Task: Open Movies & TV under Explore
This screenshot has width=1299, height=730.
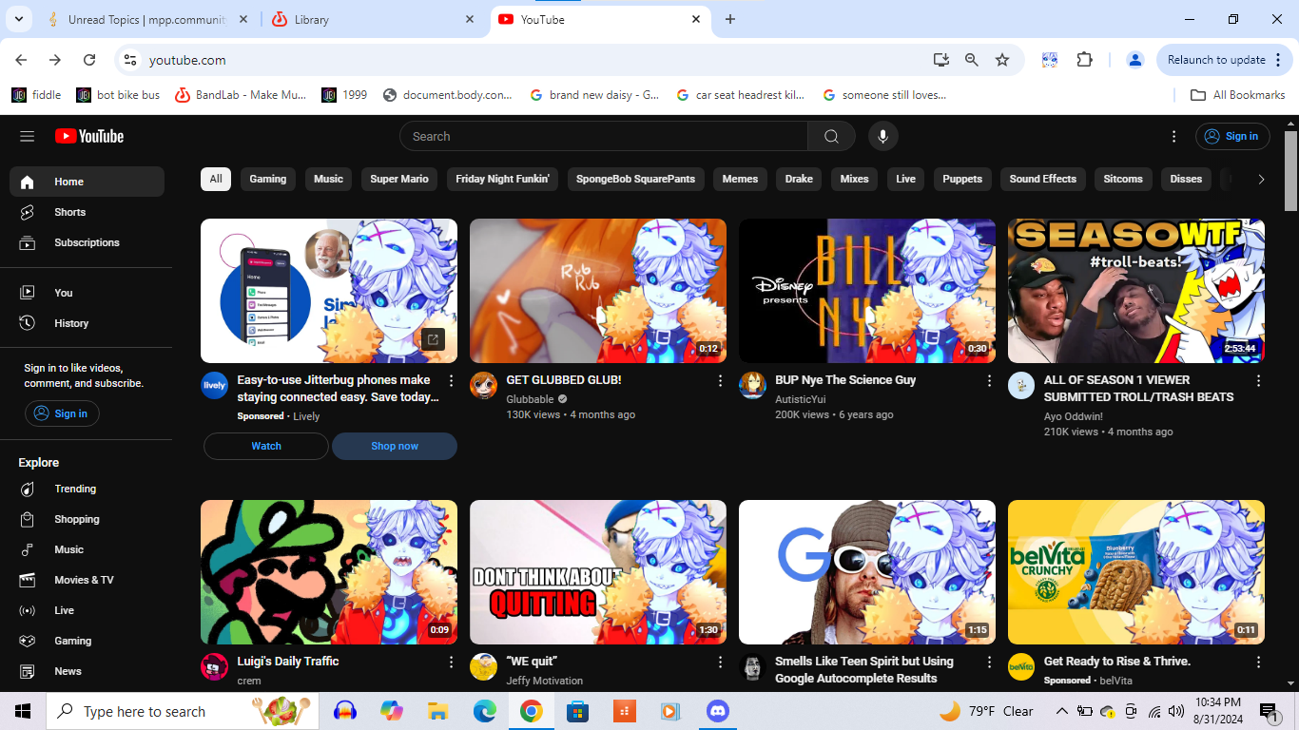Action: (87, 580)
